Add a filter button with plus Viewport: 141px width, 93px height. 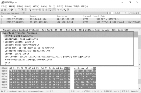click(x=125, y=13)
